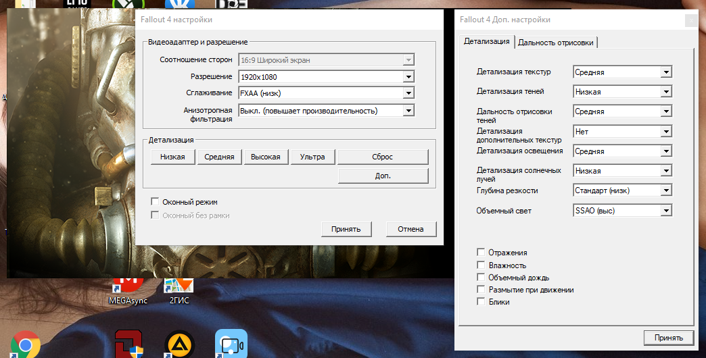
Task: Toggle the Отражения checkbox
Action: point(481,253)
